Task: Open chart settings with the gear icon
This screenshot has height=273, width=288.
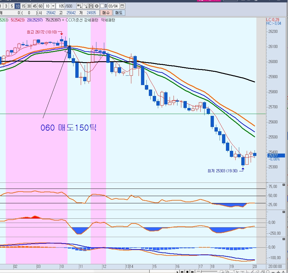Action: [96, 6]
